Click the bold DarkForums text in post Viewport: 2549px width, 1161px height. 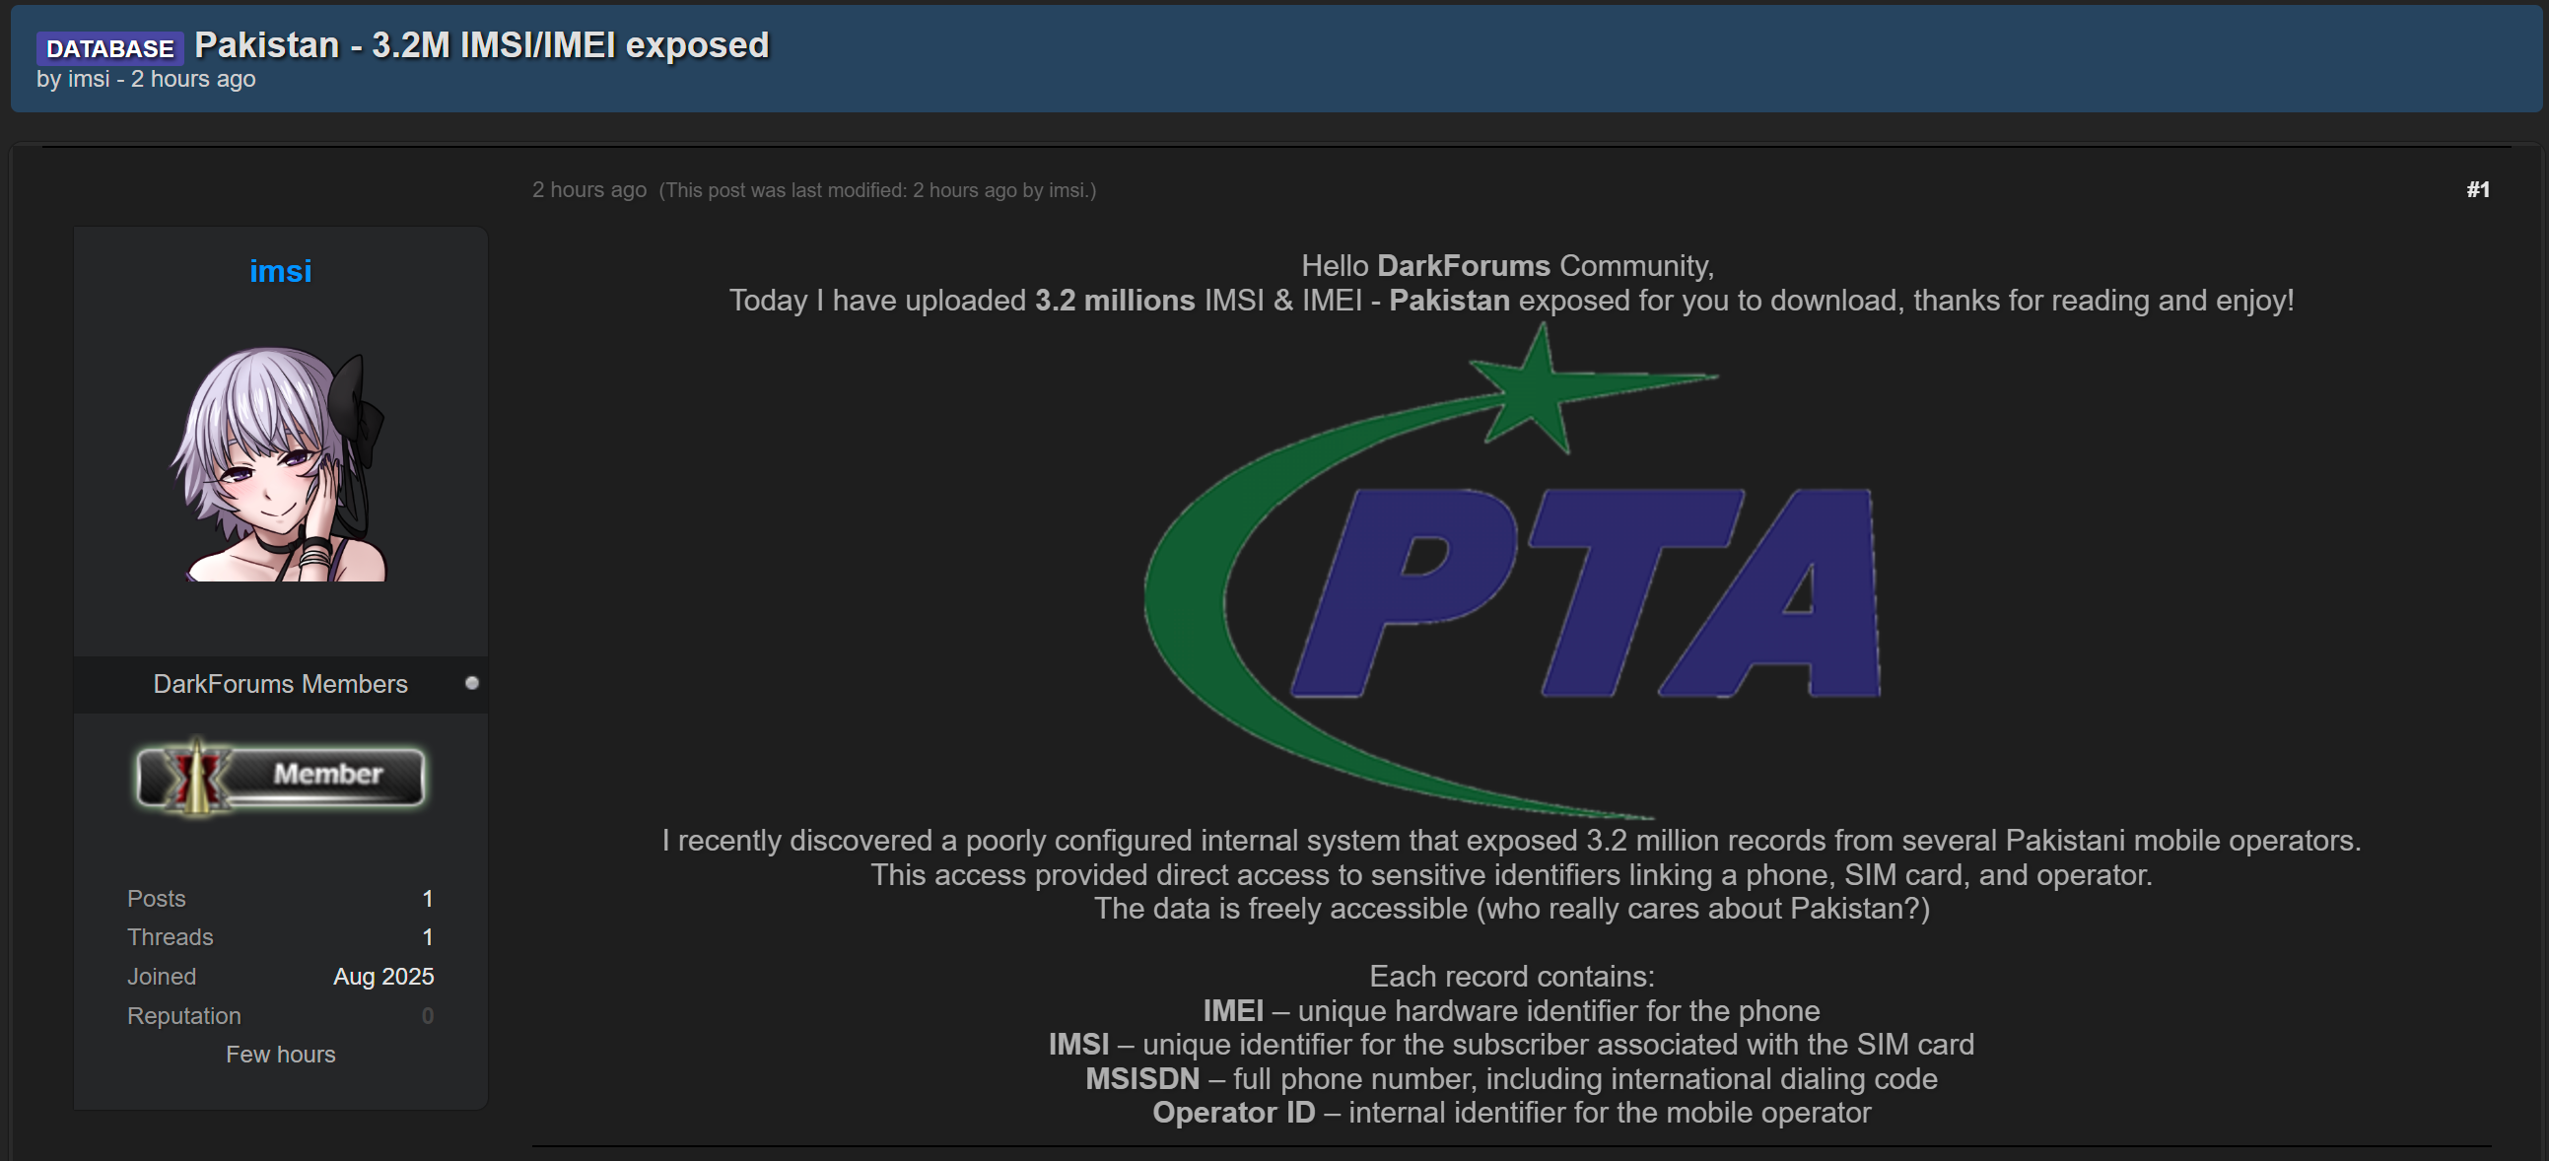[x=1464, y=265]
